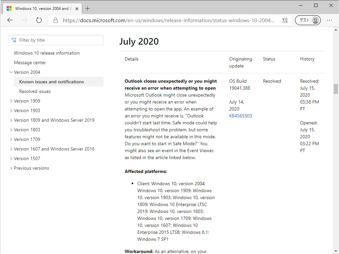Open the KB4565503 link
This screenshot has height=254, width=339.
[240, 116]
